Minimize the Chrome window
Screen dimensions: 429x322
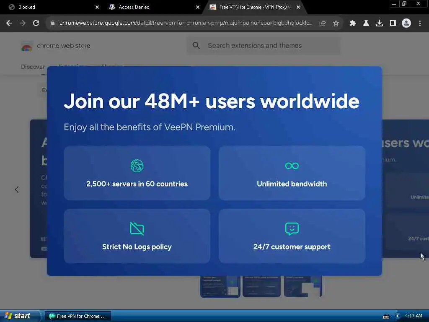click(x=394, y=4)
